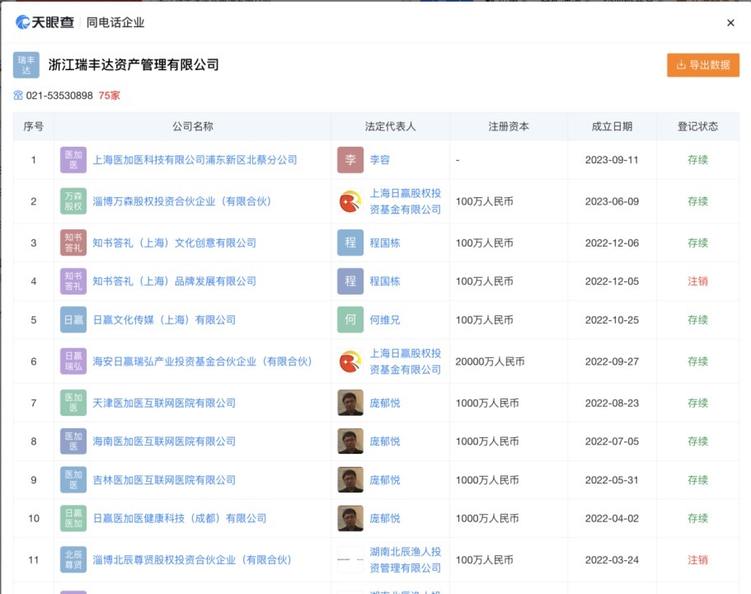The width and height of the screenshot is (751, 594).
Task: Click the 75家 company count
Action: (x=109, y=96)
